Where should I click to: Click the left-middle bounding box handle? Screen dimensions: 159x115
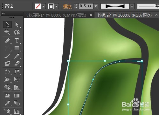pos(68,104)
